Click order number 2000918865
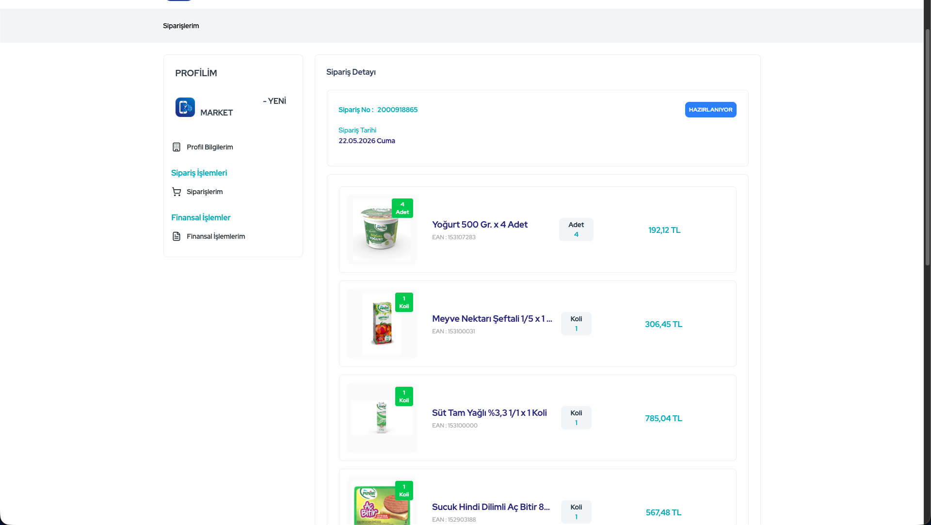The width and height of the screenshot is (931, 525). tap(397, 110)
